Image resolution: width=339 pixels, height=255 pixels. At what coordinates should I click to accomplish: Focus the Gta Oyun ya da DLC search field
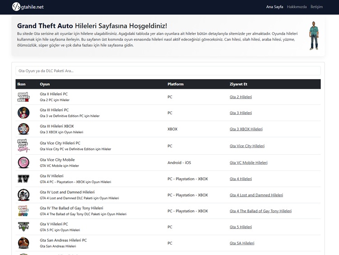tap(168, 71)
